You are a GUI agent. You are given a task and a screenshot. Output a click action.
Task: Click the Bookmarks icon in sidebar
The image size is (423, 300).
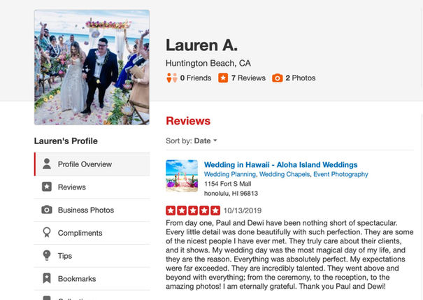[47, 278]
